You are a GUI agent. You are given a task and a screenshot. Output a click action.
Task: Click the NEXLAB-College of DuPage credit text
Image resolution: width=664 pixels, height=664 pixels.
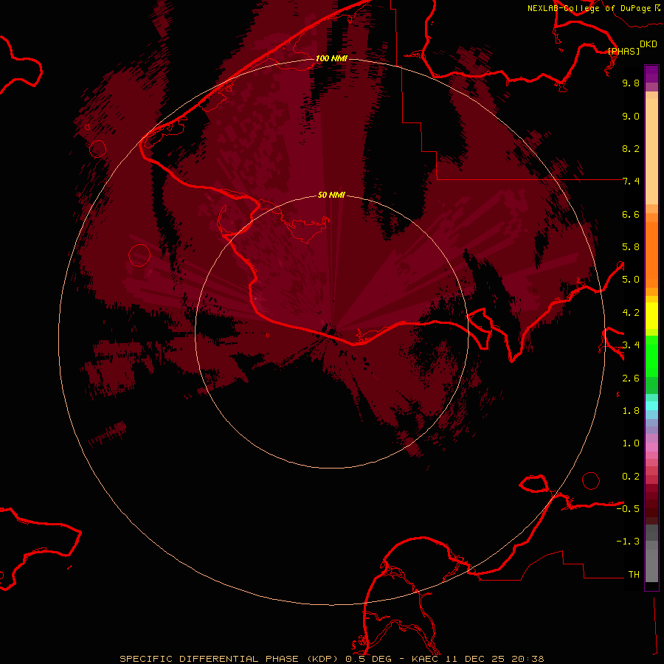[x=589, y=8]
